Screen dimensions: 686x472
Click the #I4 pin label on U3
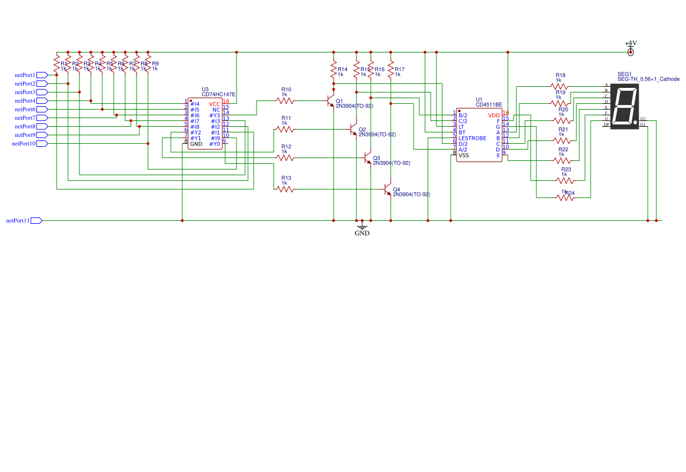pyautogui.click(x=195, y=104)
